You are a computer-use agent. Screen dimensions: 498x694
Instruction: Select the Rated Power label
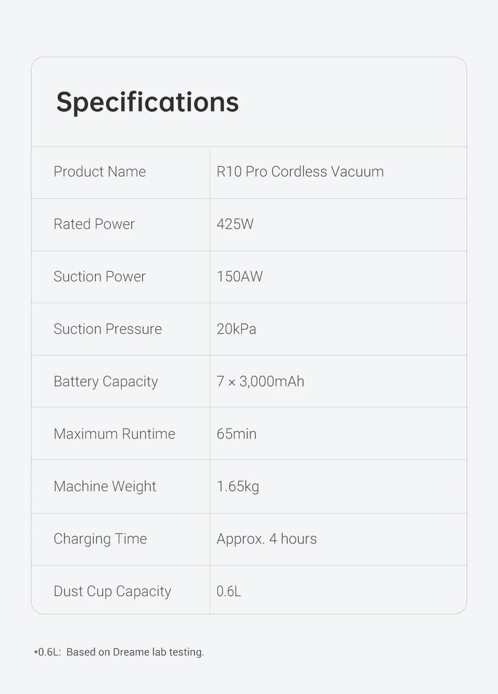pos(94,224)
